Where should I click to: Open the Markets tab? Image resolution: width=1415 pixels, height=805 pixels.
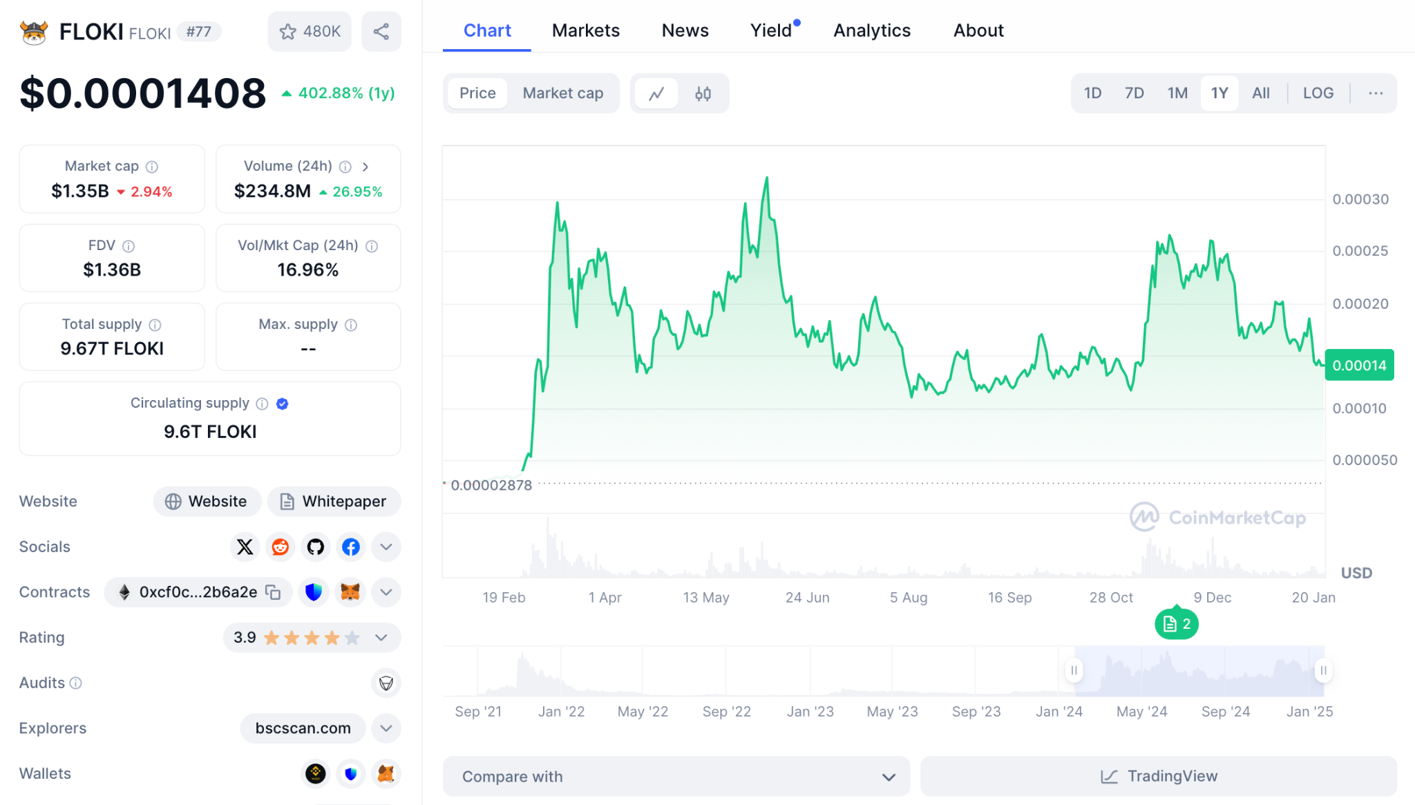(x=585, y=30)
